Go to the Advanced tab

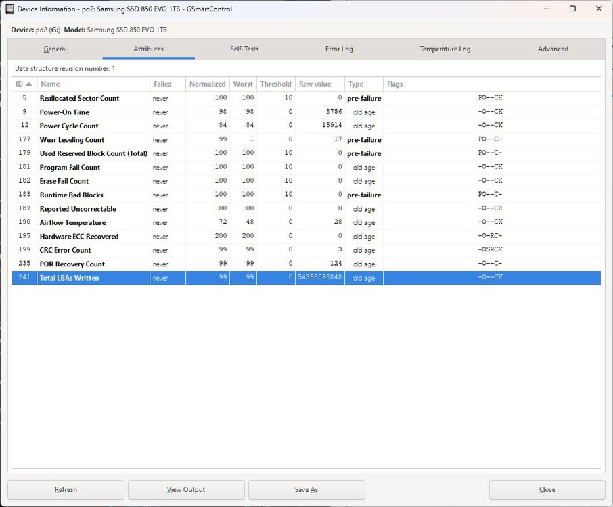(x=553, y=49)
